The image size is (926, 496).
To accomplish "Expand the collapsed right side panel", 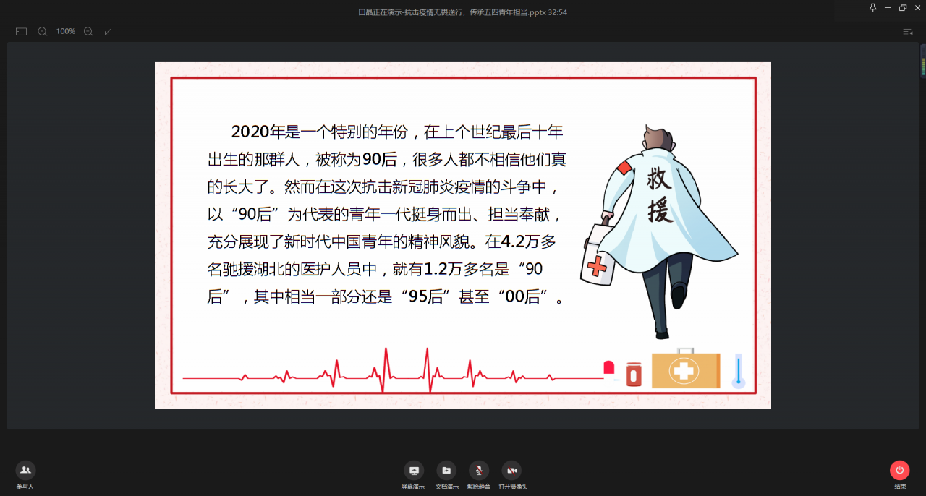I will (907, 32).
